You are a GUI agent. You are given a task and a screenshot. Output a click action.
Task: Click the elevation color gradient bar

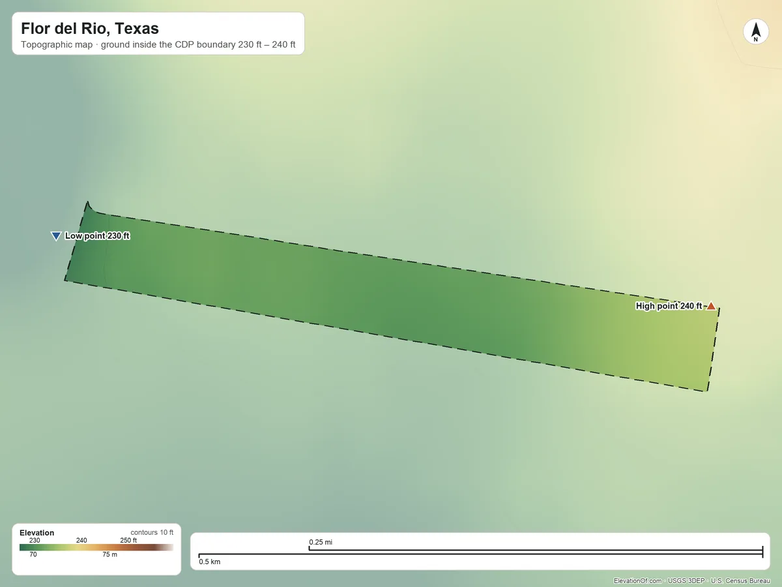coord(96,548)
